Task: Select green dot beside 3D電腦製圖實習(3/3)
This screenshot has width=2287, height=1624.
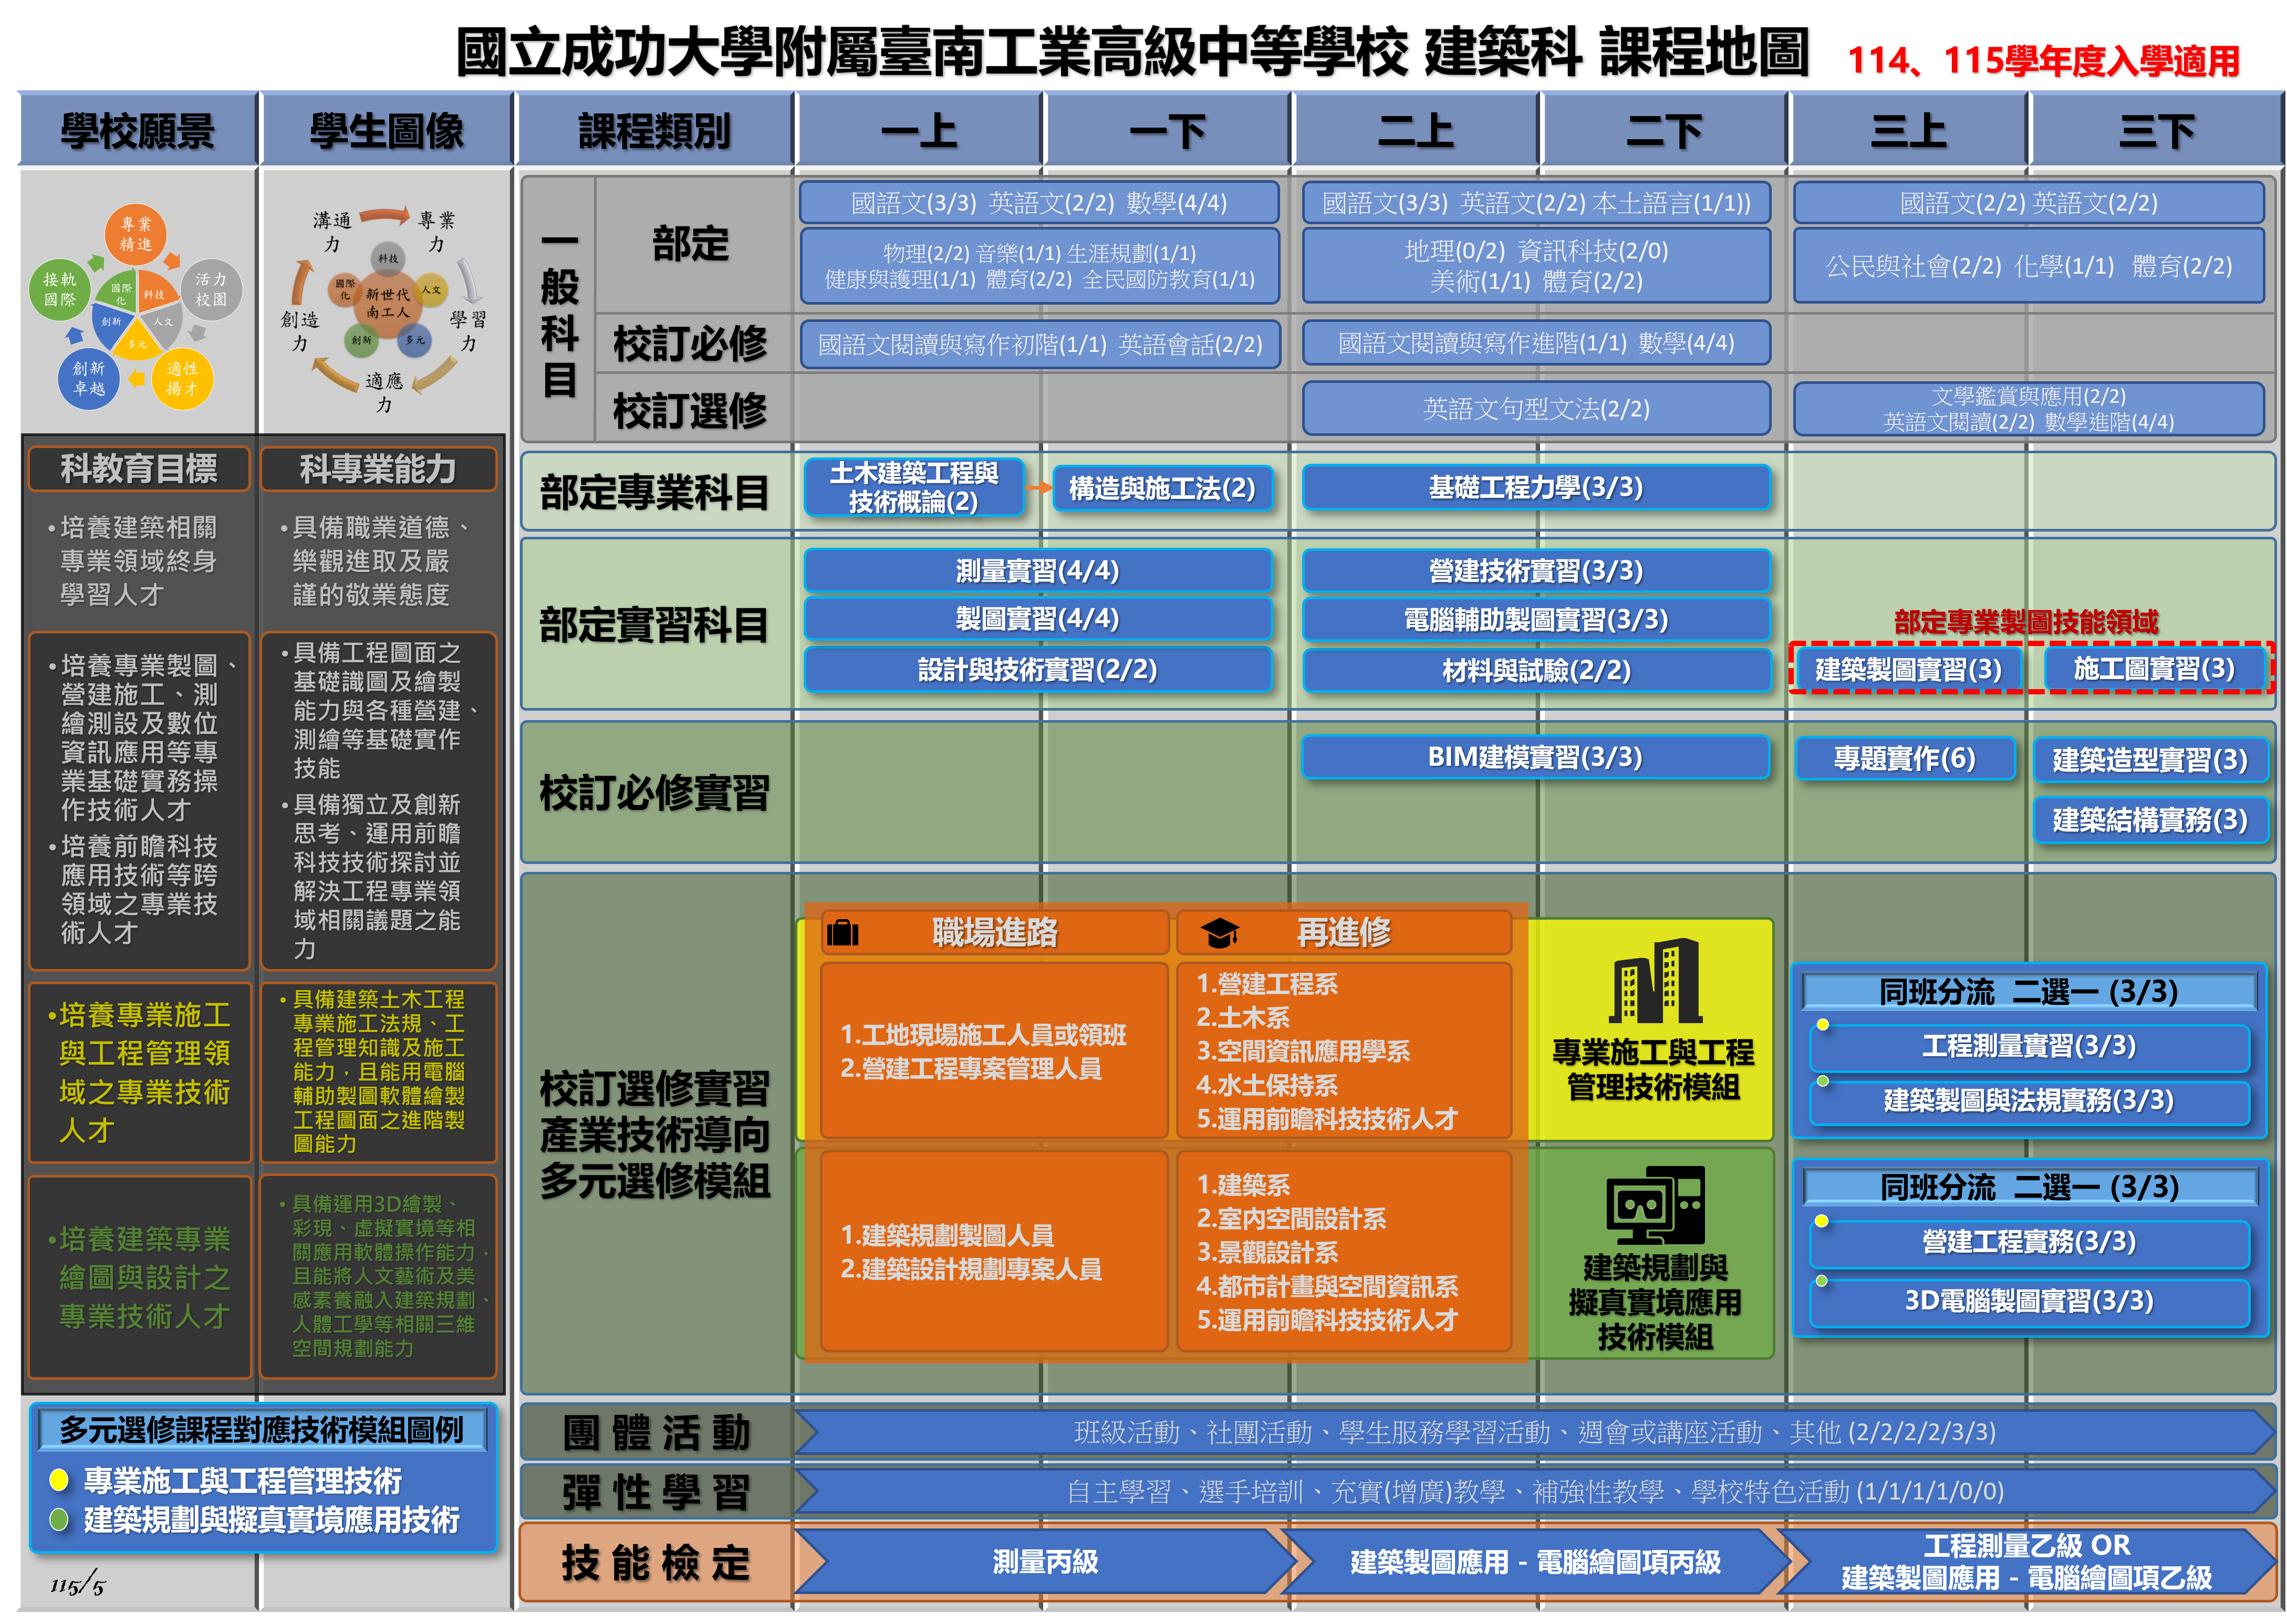Action: [x=1822, y=1282]
